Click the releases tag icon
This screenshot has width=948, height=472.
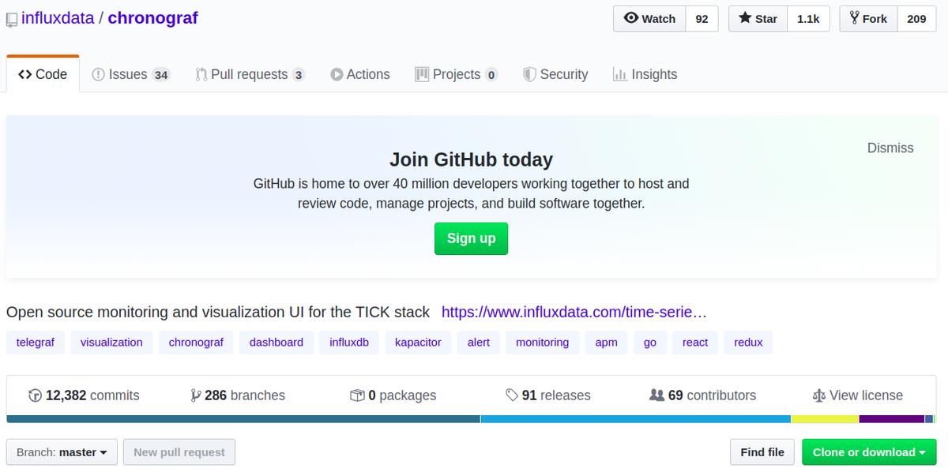[512, 395]
